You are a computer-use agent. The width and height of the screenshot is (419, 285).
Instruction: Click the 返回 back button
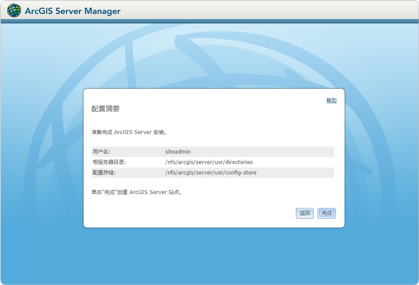(305, 213)
